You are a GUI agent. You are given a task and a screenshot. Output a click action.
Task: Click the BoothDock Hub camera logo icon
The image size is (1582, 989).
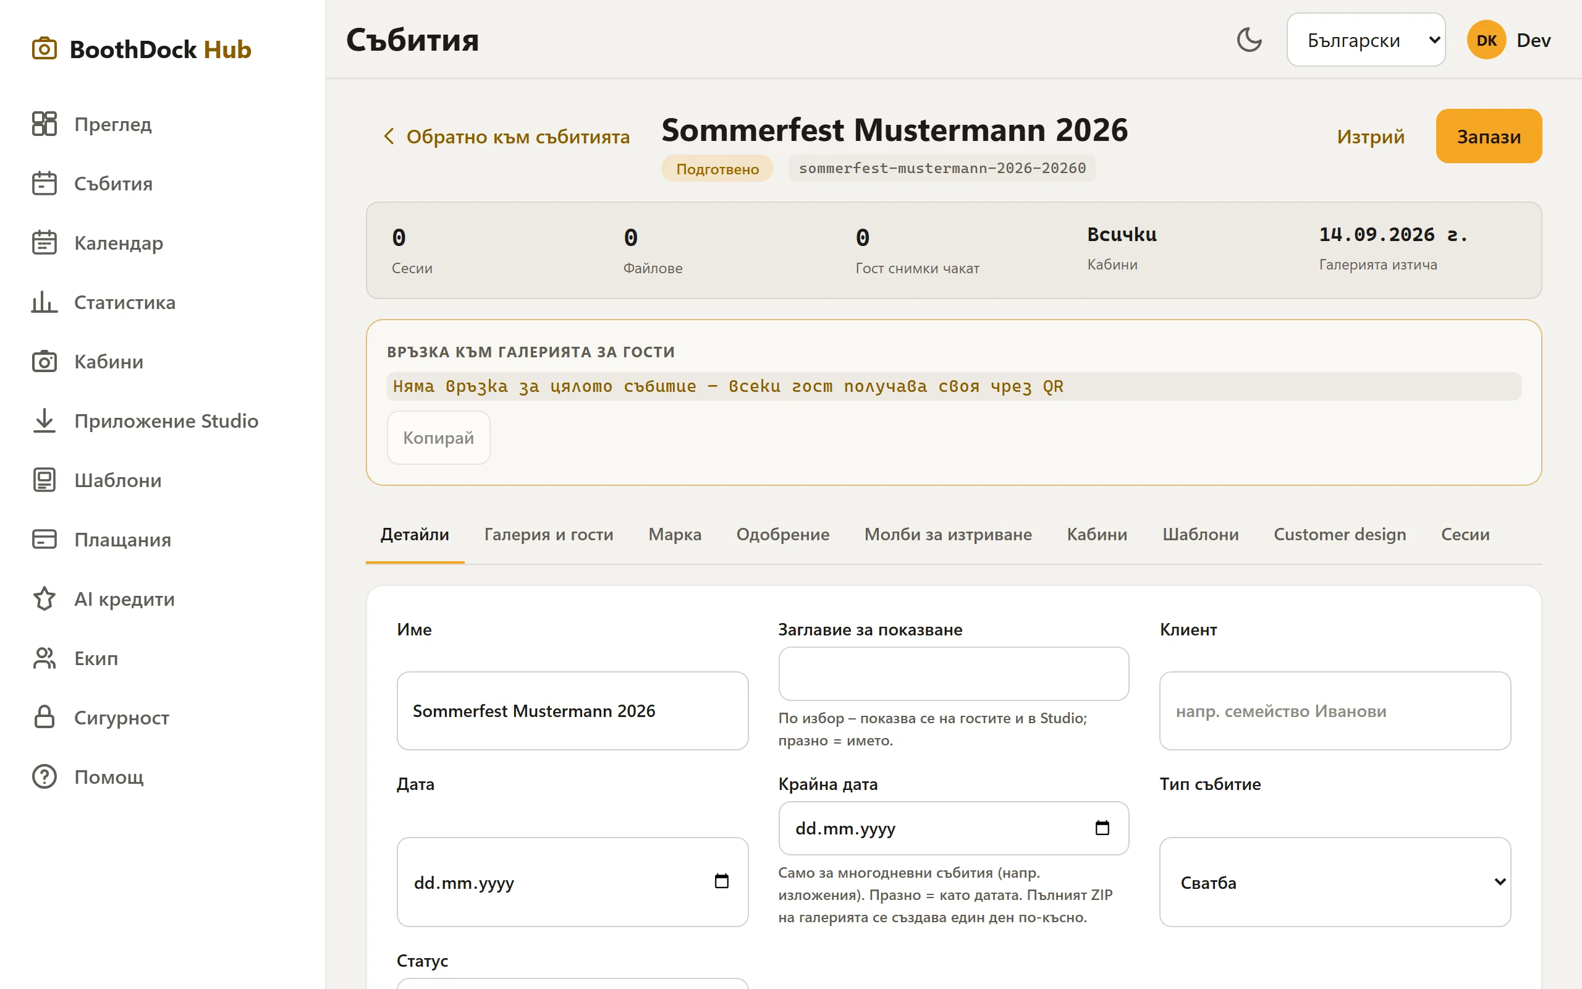click(x=44, y=49)
